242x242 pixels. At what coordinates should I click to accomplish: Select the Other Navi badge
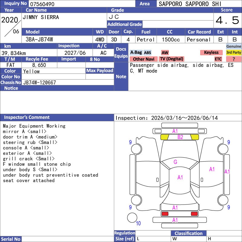point(144,59)
